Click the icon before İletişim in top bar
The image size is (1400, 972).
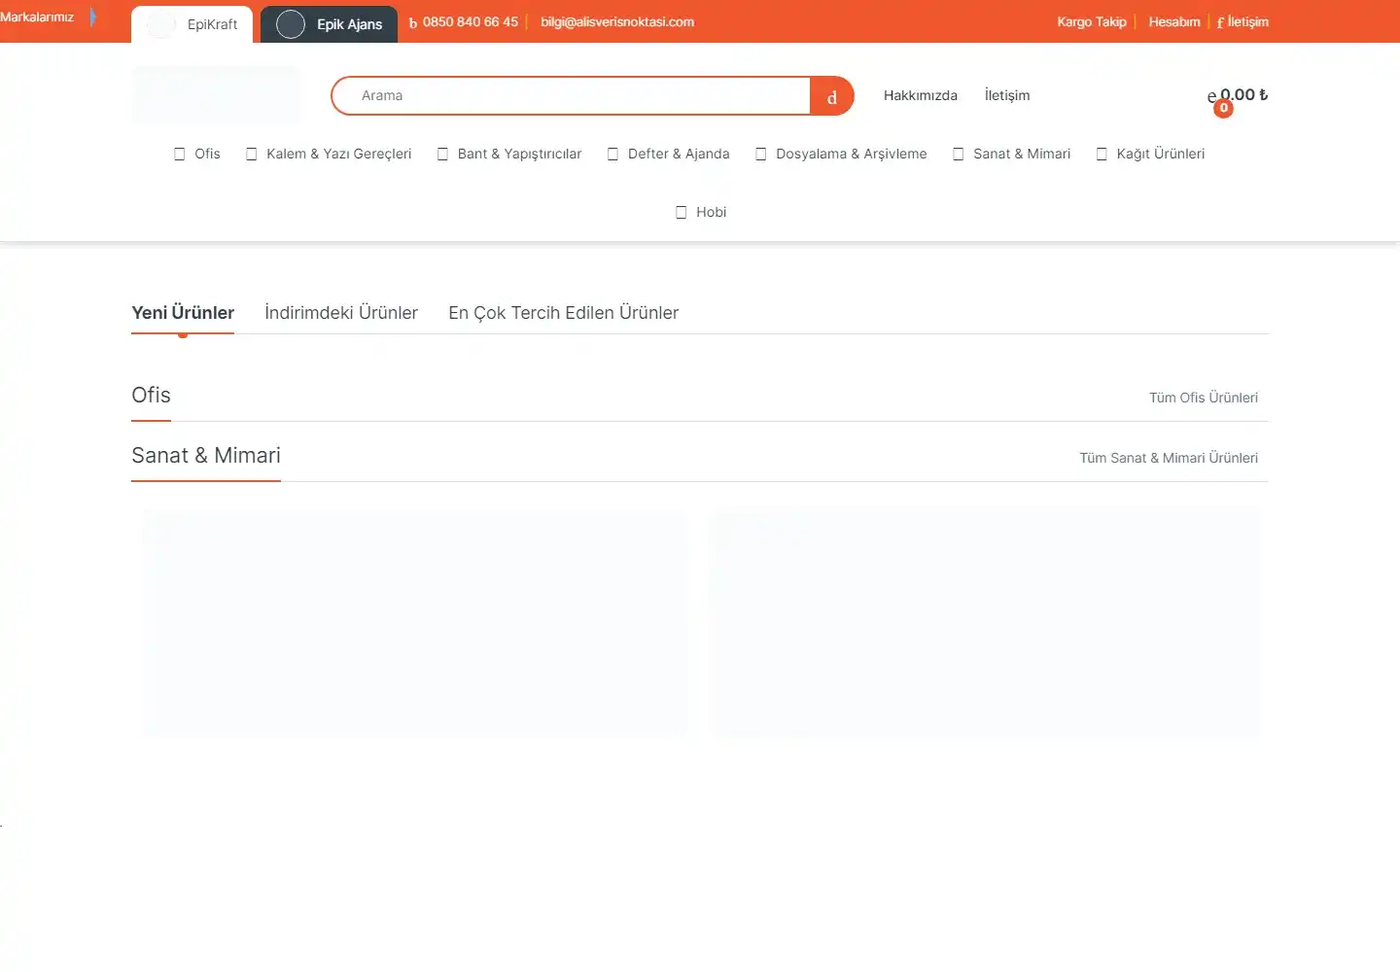point(1220,22)
